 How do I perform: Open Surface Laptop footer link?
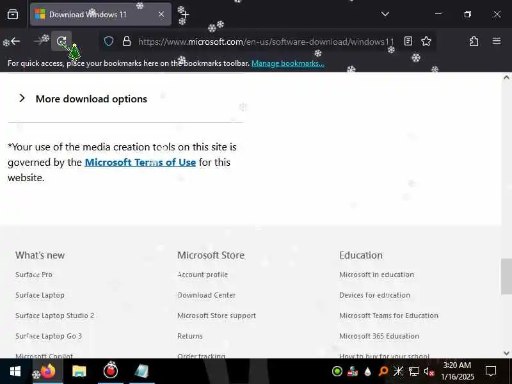40,295
